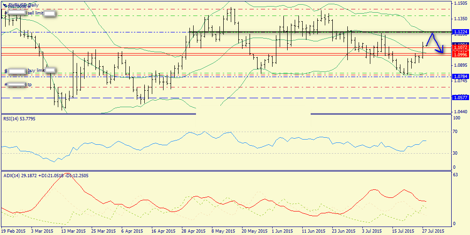Click the red 1.1072 price tag
The height and width of the screenshot is (235, 470).
(460, 47)
